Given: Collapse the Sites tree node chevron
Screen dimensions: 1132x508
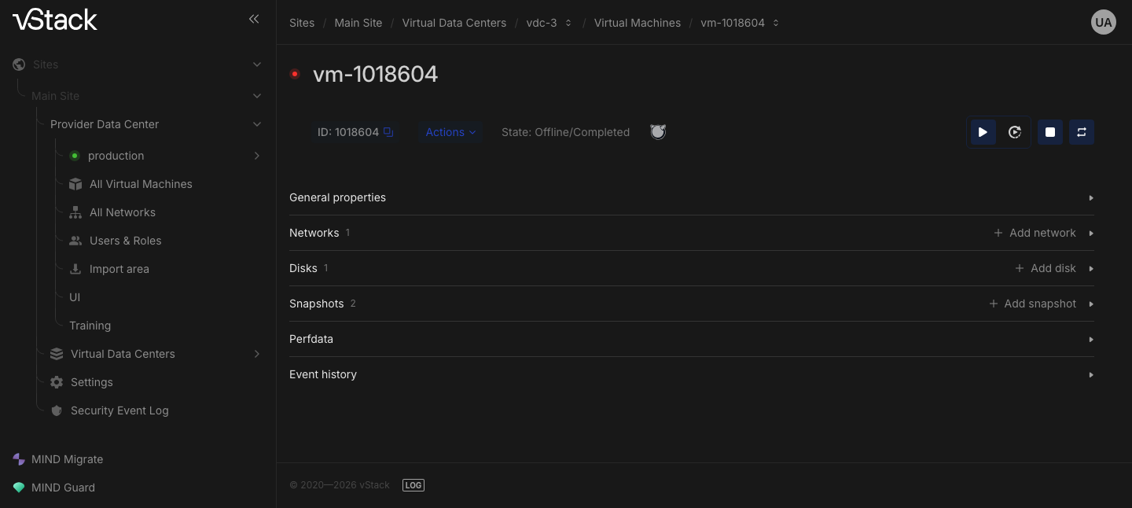Looking at the screenshot, I should (257, 64).
